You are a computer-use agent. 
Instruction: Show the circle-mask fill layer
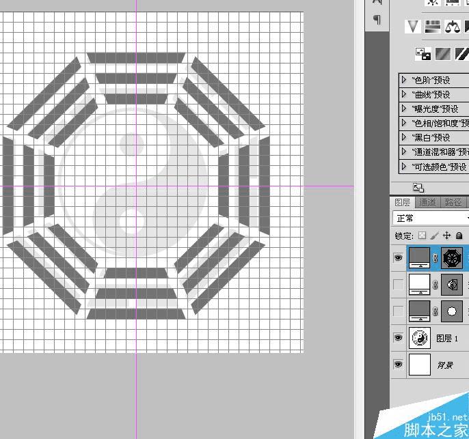pyautogui.click(x=398, y=311)
